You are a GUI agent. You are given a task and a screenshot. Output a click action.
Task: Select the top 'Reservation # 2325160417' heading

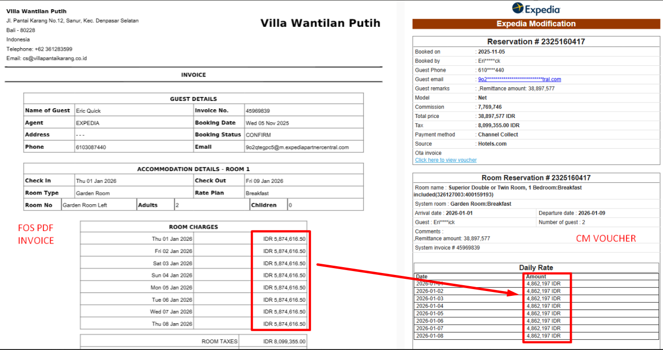coord(536,42)
